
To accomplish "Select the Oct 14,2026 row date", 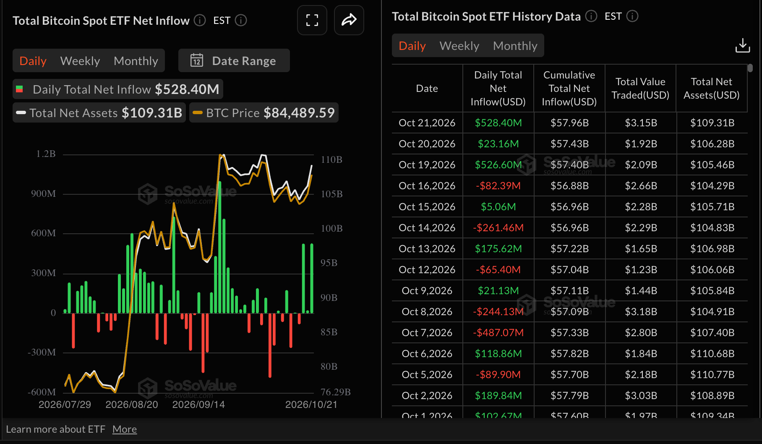I will [427, 227].
